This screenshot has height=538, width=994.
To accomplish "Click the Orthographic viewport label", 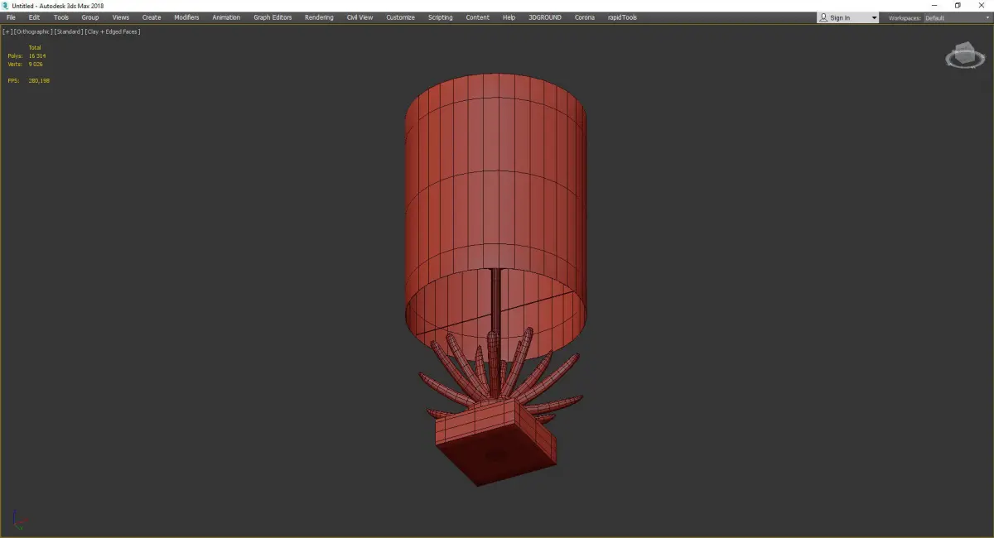I will tap(33, 31).
